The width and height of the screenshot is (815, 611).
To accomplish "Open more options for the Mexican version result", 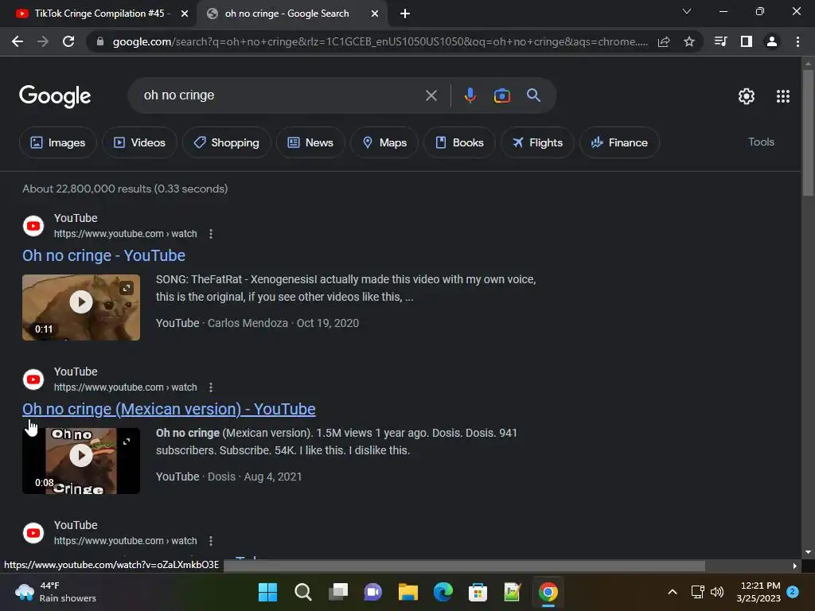I will (210, 387).
